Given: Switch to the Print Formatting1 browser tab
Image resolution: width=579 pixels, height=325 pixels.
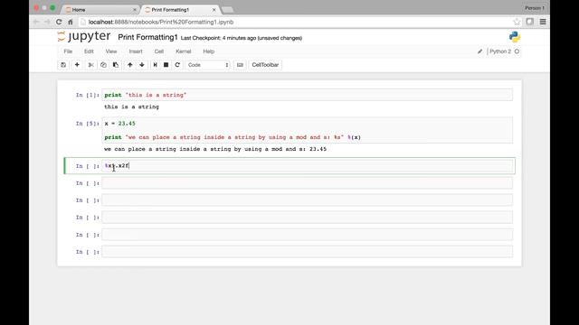Looking at the screenshot, I should [179, 10].
